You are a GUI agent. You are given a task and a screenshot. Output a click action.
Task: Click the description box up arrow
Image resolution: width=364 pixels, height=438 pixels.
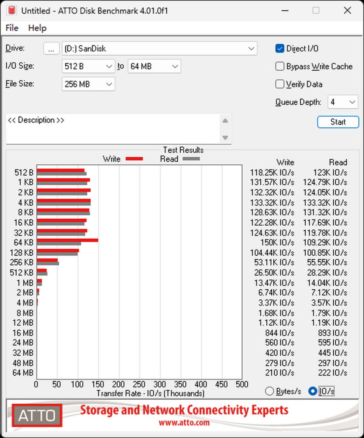pyautogui.click(x=225, y=121)
